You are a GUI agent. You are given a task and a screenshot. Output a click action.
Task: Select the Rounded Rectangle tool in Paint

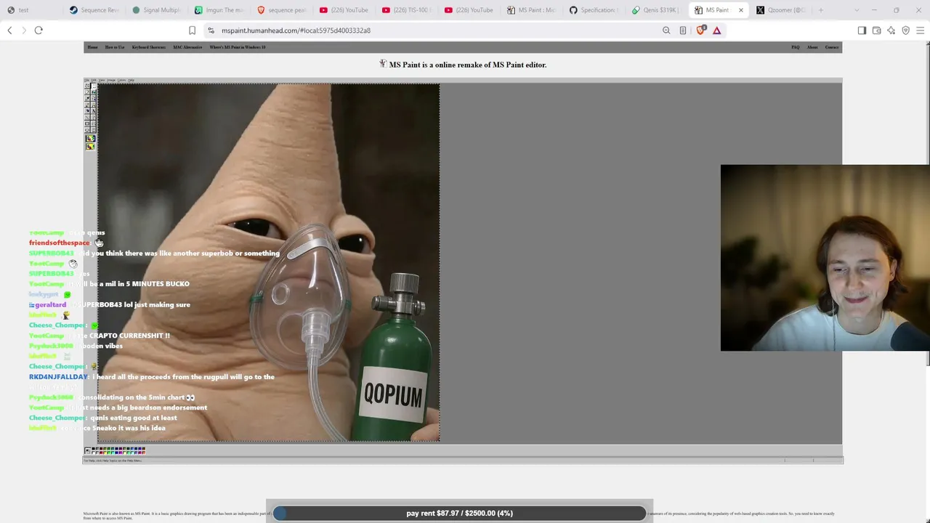(93, 130)
